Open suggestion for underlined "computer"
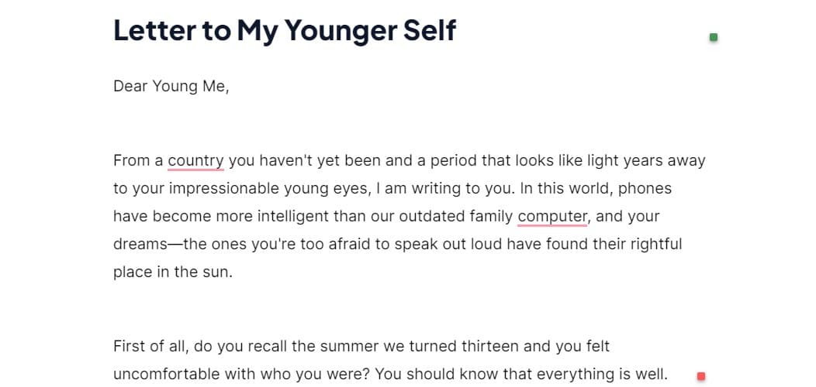This screenshot has height=387, width=816. tap(551, 217)
